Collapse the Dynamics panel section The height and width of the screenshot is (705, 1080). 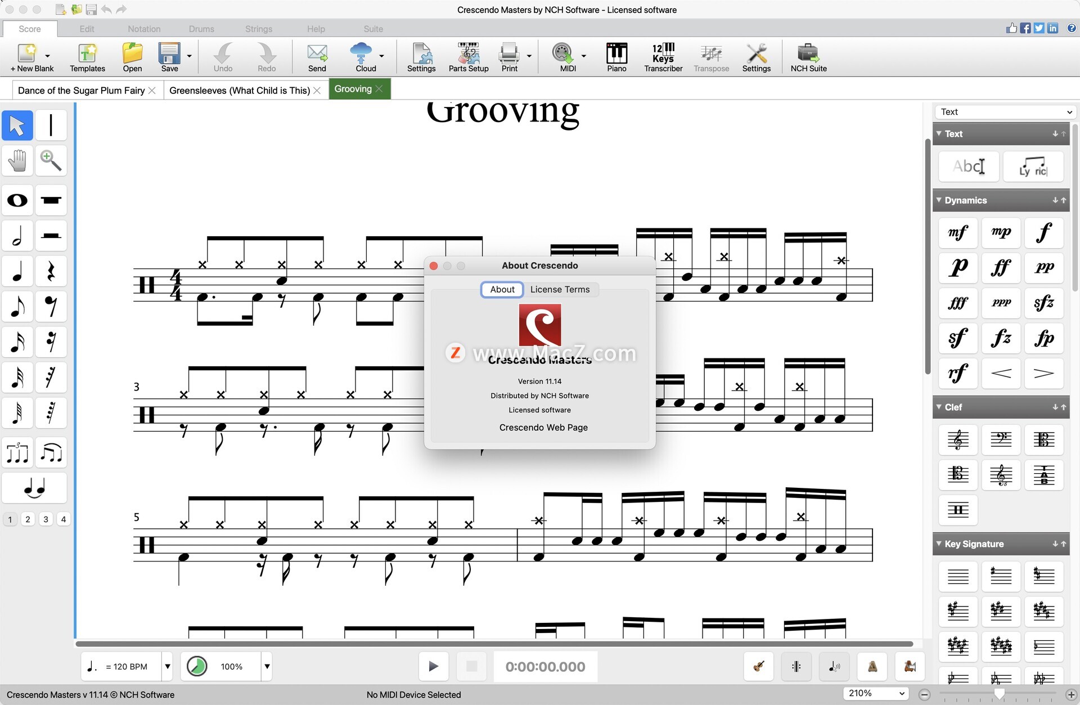click(939, 200)
